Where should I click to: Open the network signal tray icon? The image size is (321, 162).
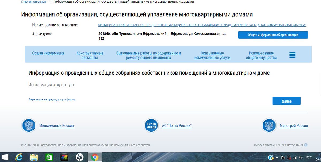[x=295, y=157]
